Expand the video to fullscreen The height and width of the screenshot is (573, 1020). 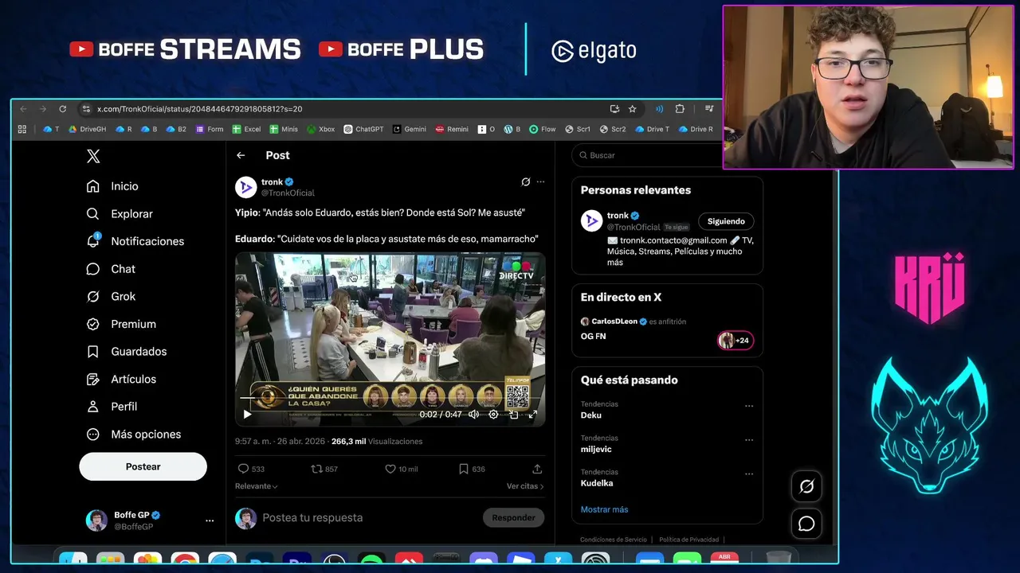coord(533,414)
